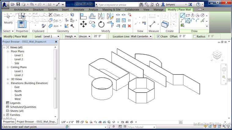Open the Manage ribbon tab
Image resolution: width=232 pixels, height=130 pixels.
(x=158, y=9)
